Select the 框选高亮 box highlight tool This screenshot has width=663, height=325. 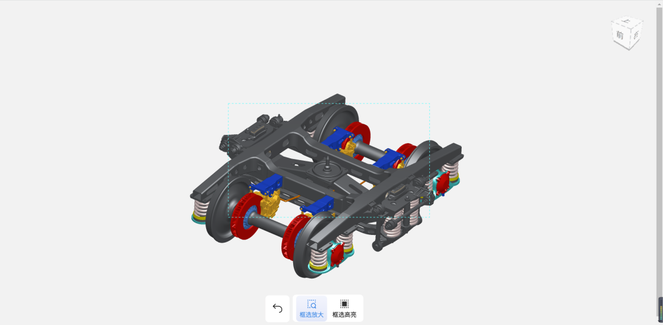coord(344,309)
